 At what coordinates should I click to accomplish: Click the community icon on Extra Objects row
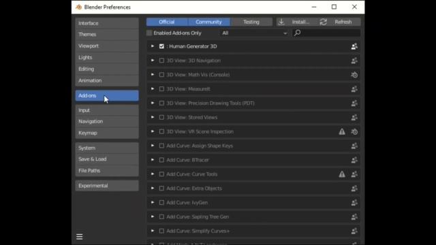point(354,189)
